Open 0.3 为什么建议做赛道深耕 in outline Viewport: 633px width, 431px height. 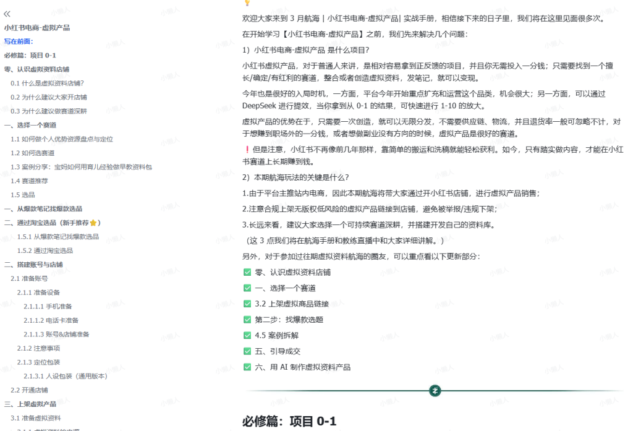(x=49, y=111)
